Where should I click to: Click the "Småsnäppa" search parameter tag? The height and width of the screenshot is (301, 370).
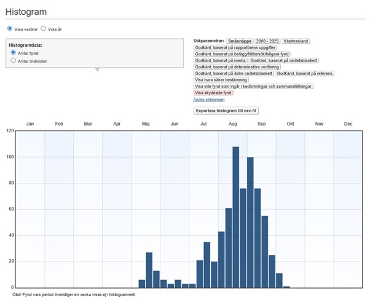click(239, 41)
